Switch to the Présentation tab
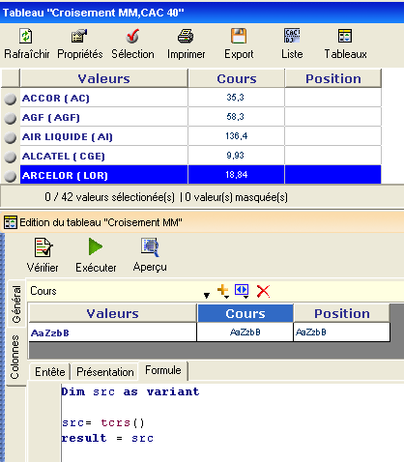404x462 pixels. (105, 372)
